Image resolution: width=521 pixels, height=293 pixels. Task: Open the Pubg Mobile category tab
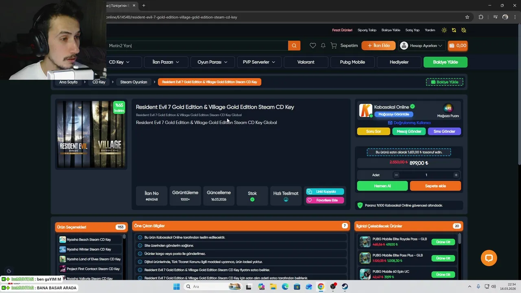(x=352, y=62)
